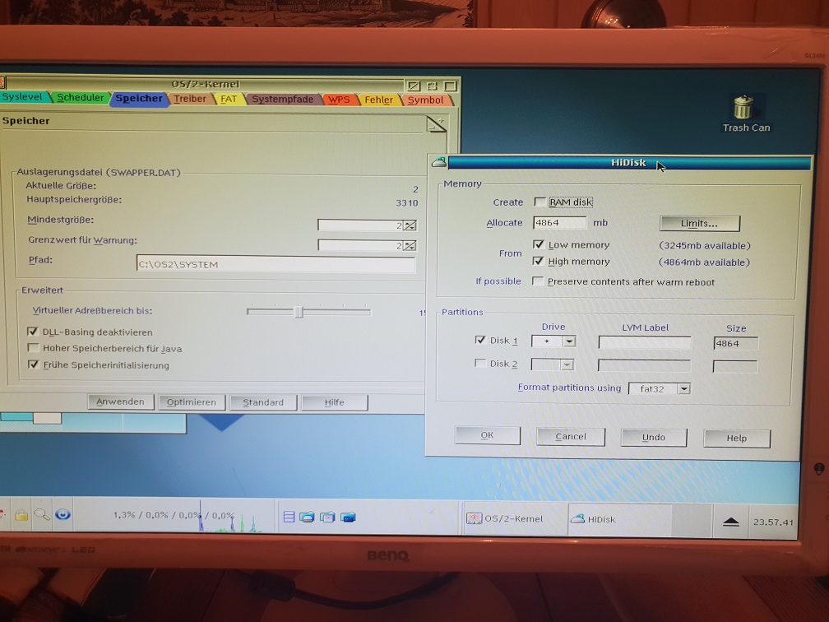This screenshot has height=622, width=829.
Task: Click the HiDisk title bar
Action: pyautogui.click(x=629, y=162)
